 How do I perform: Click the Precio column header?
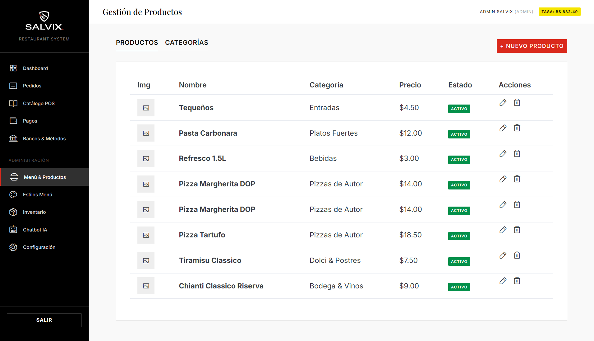pos(410,85)
